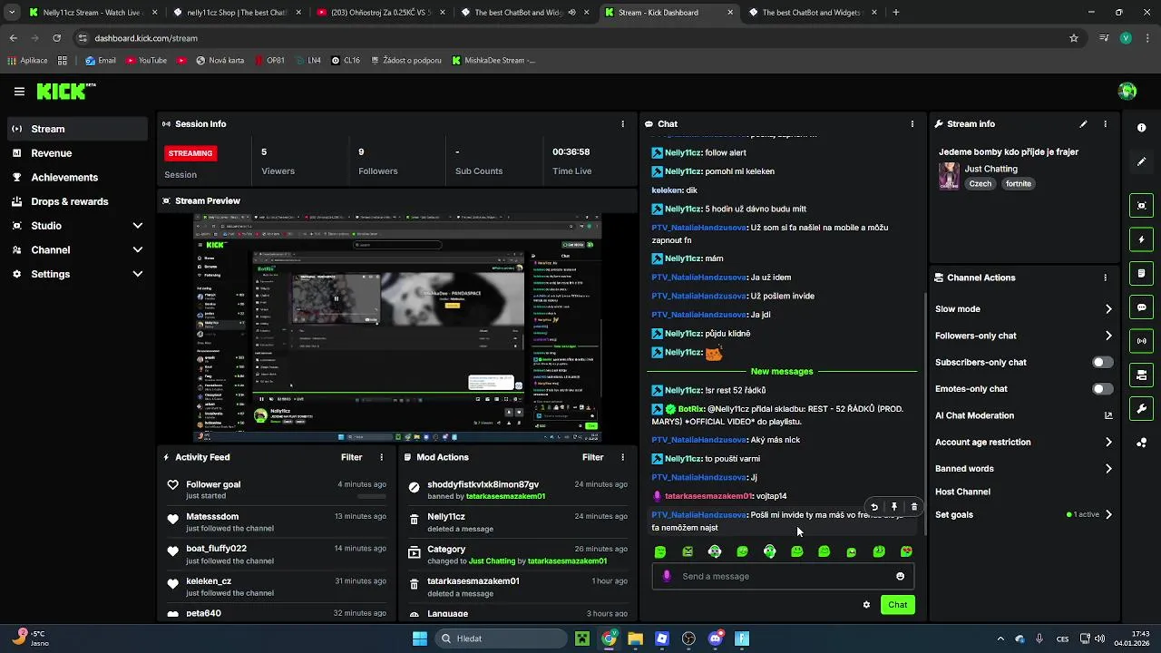1161x653 pixels.
Task: Open the hamburger menu beside the Kick logo
Action: click(x=19, y=92)
